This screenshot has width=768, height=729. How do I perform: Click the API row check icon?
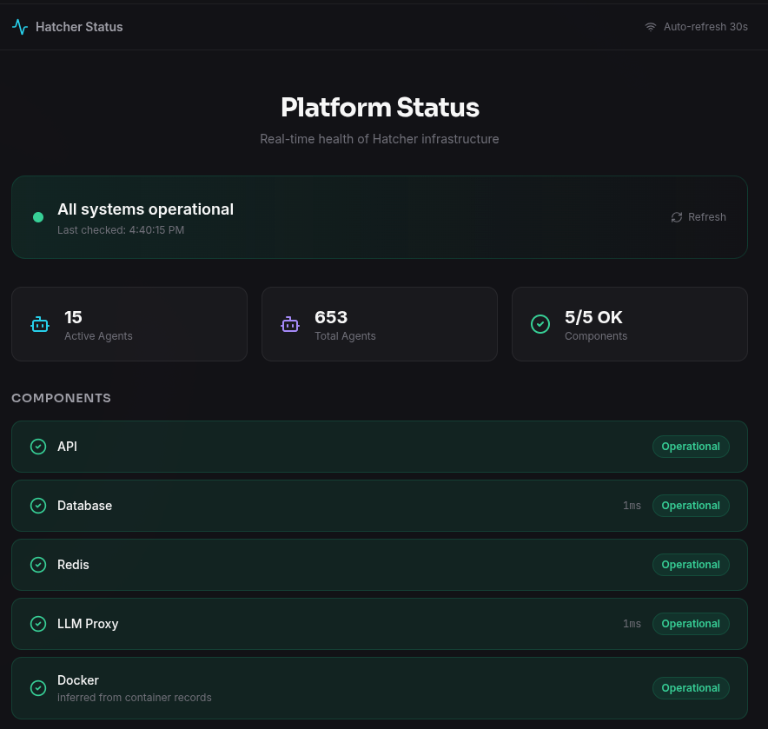click(38, 447)
